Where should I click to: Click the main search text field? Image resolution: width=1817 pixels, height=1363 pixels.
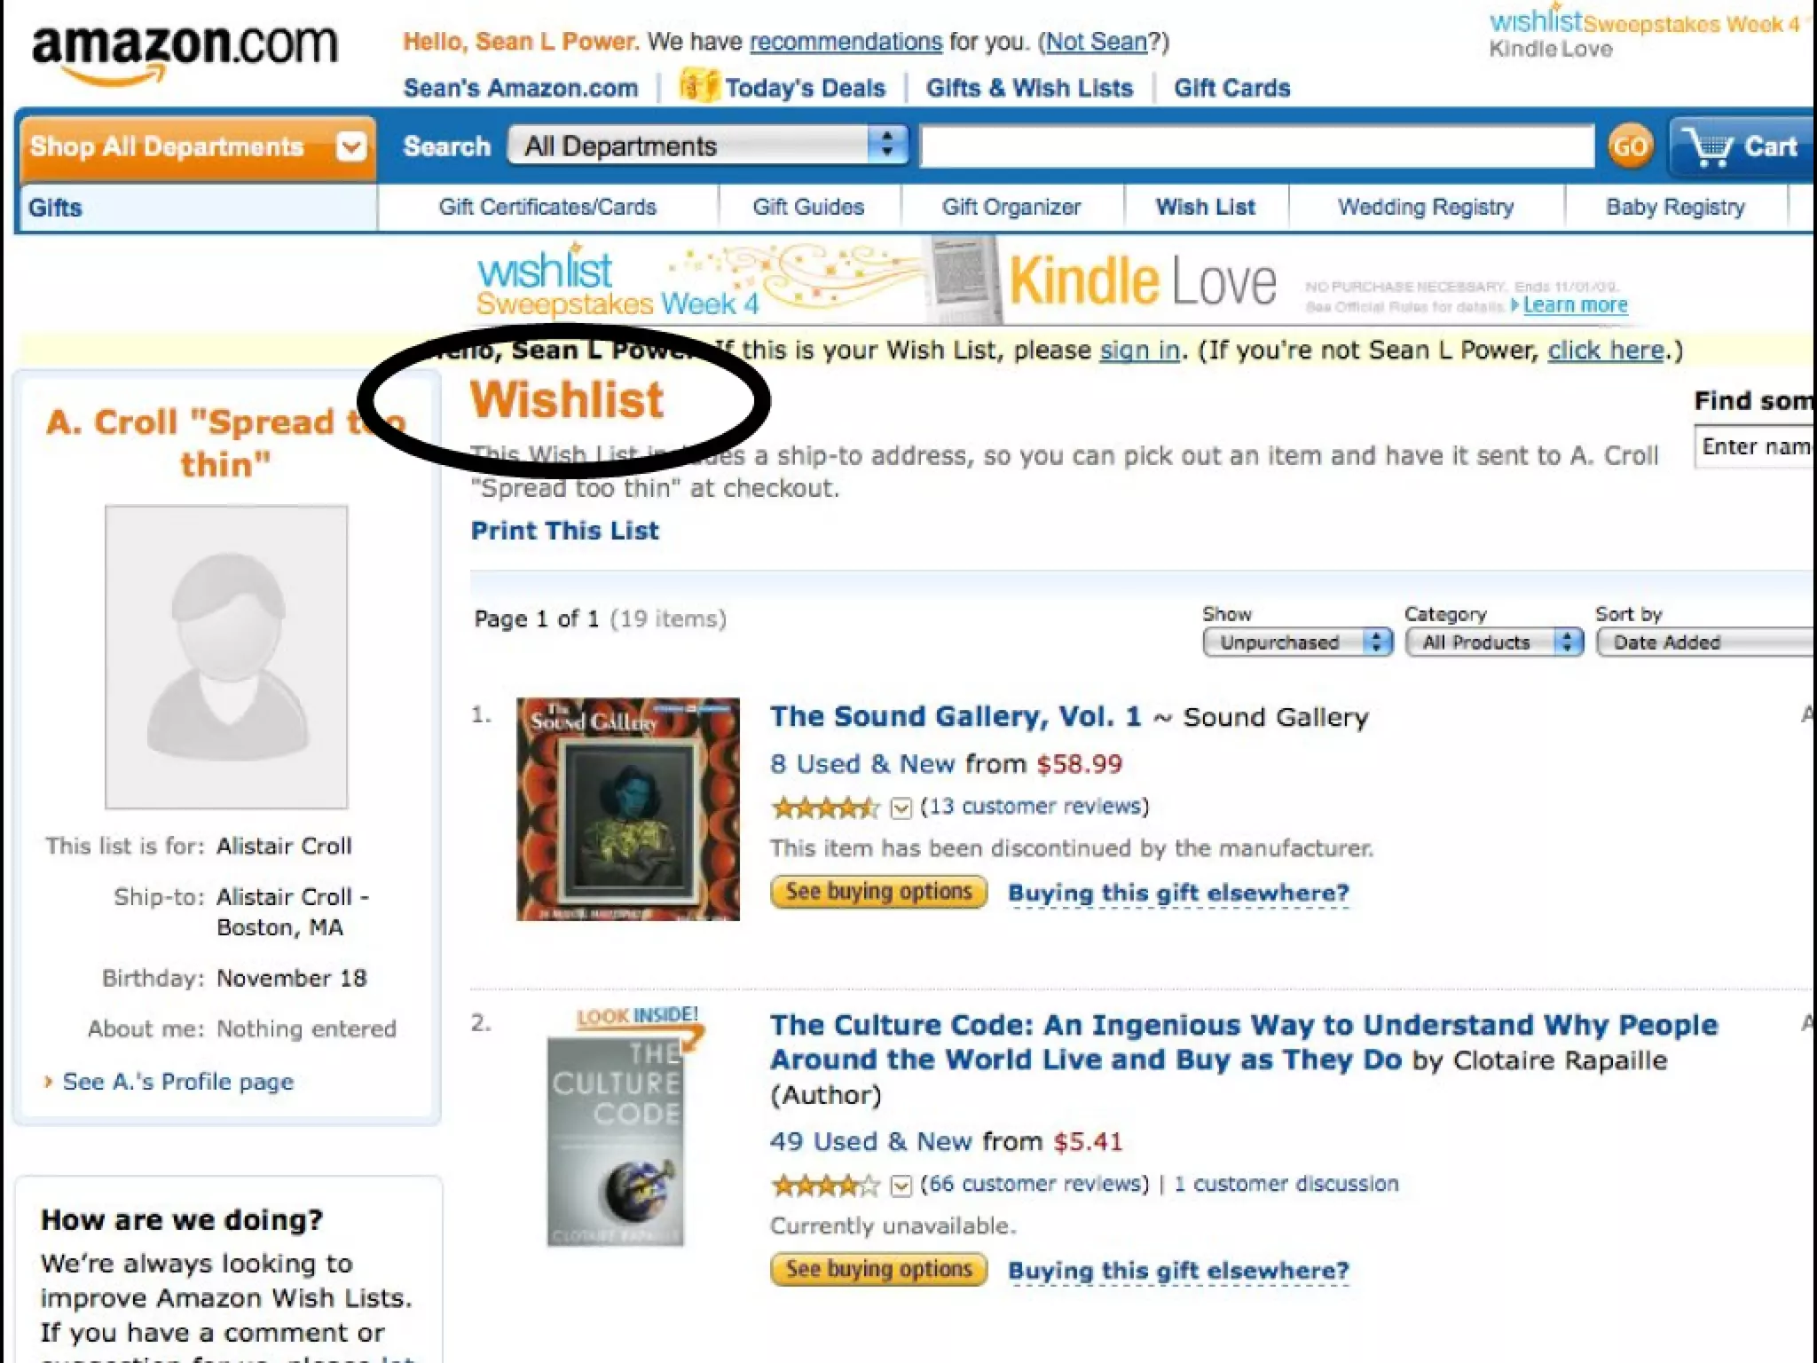tap(1257, 146)
